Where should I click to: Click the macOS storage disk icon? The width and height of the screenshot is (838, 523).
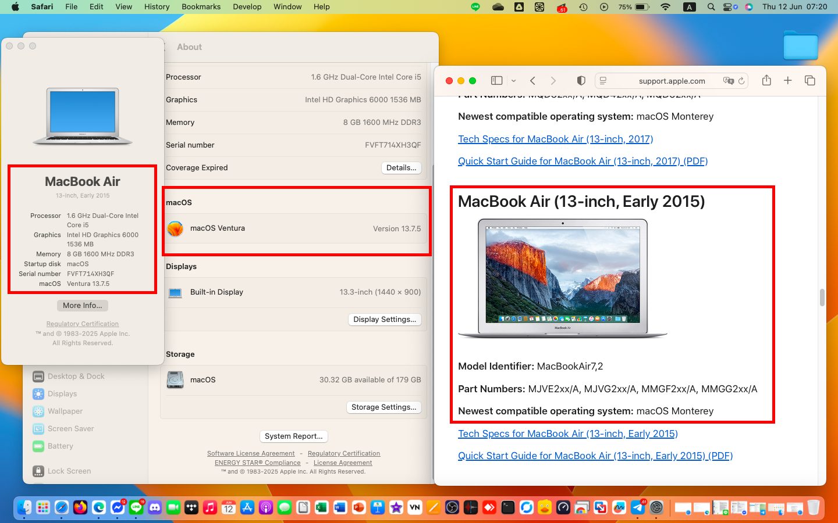pyautogui.click(x=175, y=379)
